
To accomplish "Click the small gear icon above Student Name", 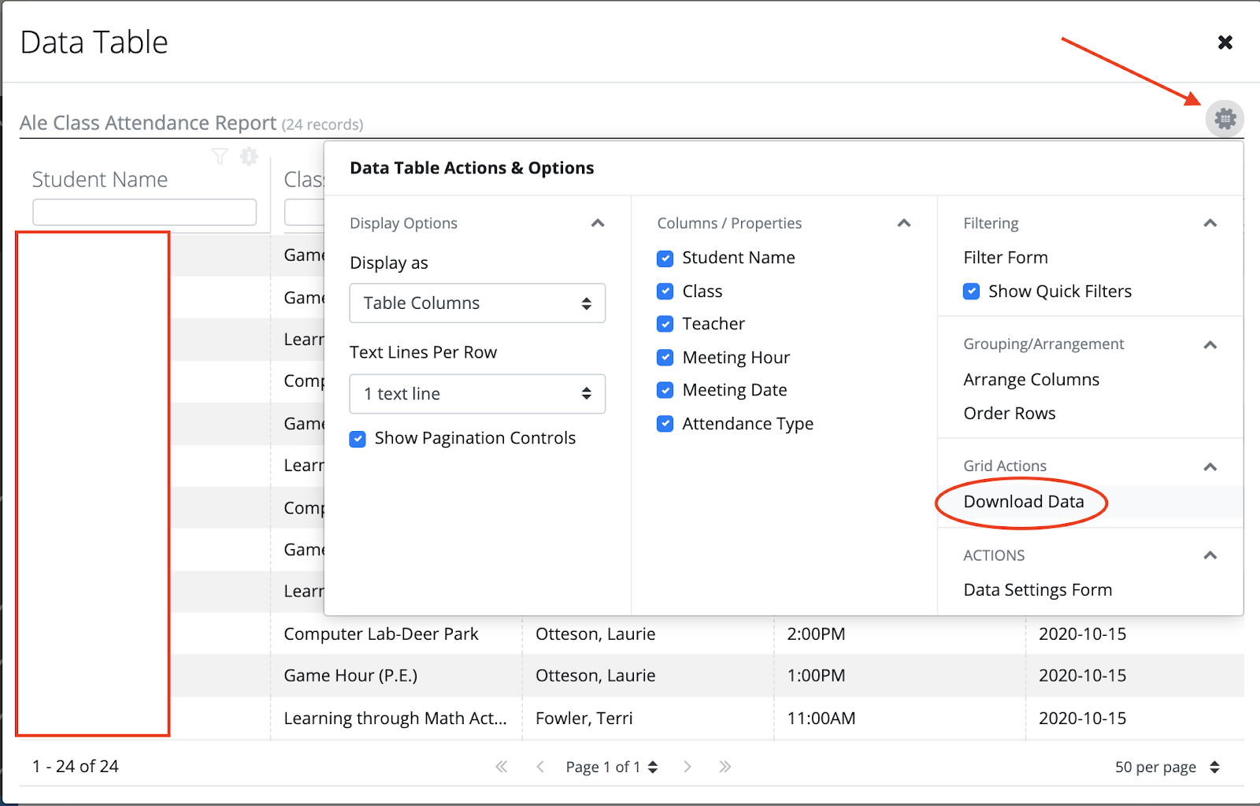I will [249, 157].
